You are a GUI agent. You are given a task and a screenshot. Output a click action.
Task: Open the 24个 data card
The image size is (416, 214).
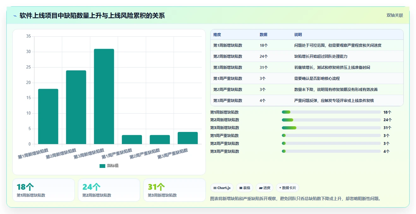tap(109, 190)
